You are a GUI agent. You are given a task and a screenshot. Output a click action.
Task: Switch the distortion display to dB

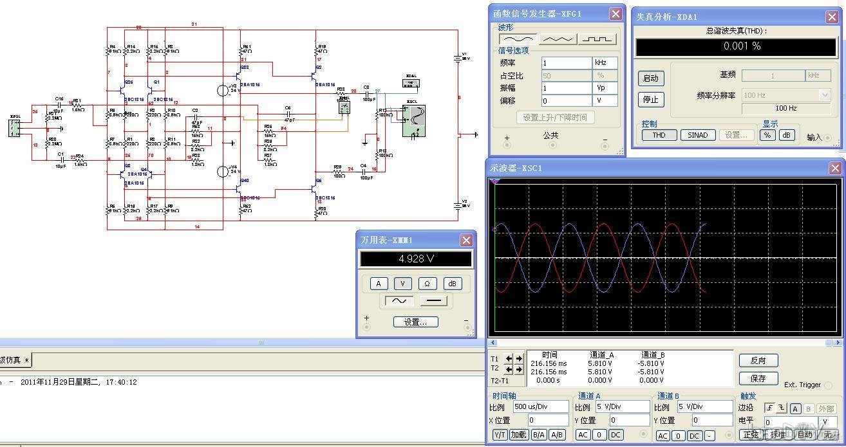click(x=786, y=135)
